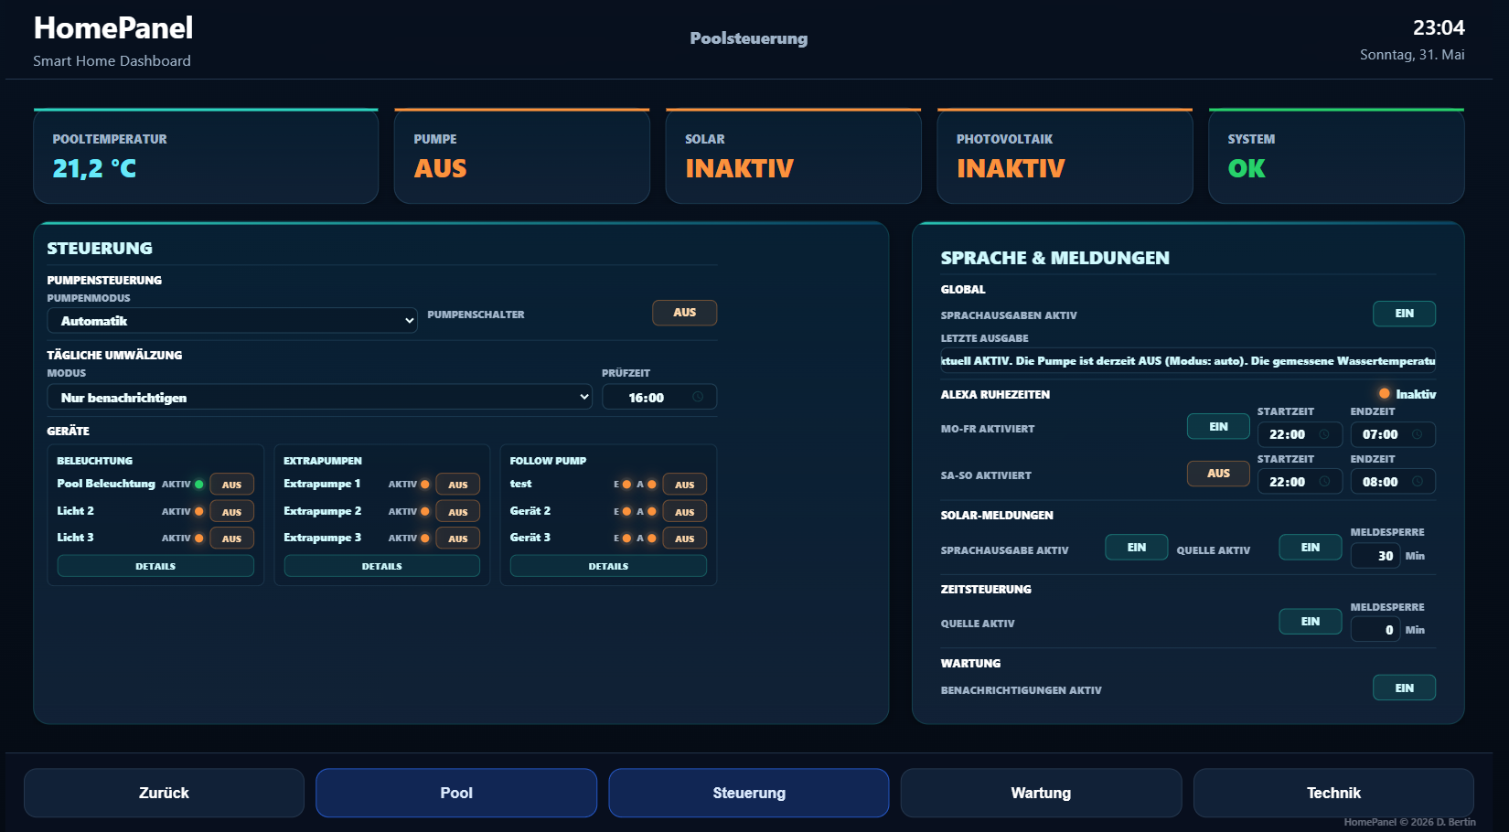
Task: Click the 'Sprache & Meldungen' heading
Action: pyautogui.click(x=1054, y=258)
